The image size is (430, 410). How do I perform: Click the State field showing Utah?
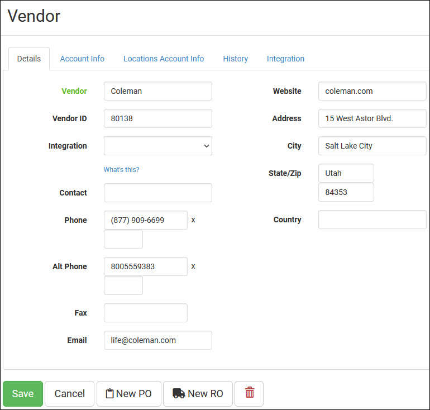346,173
